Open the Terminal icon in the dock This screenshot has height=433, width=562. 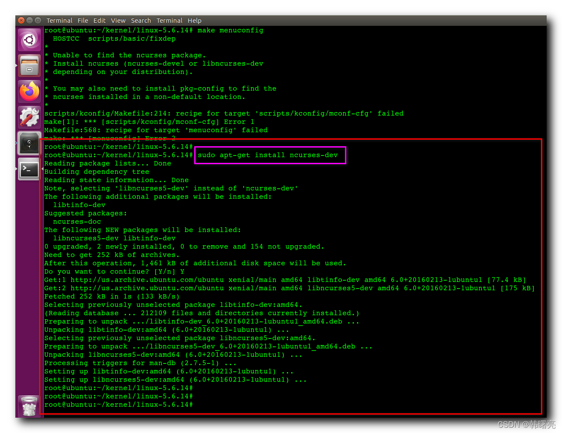click(x=29, y=169)
